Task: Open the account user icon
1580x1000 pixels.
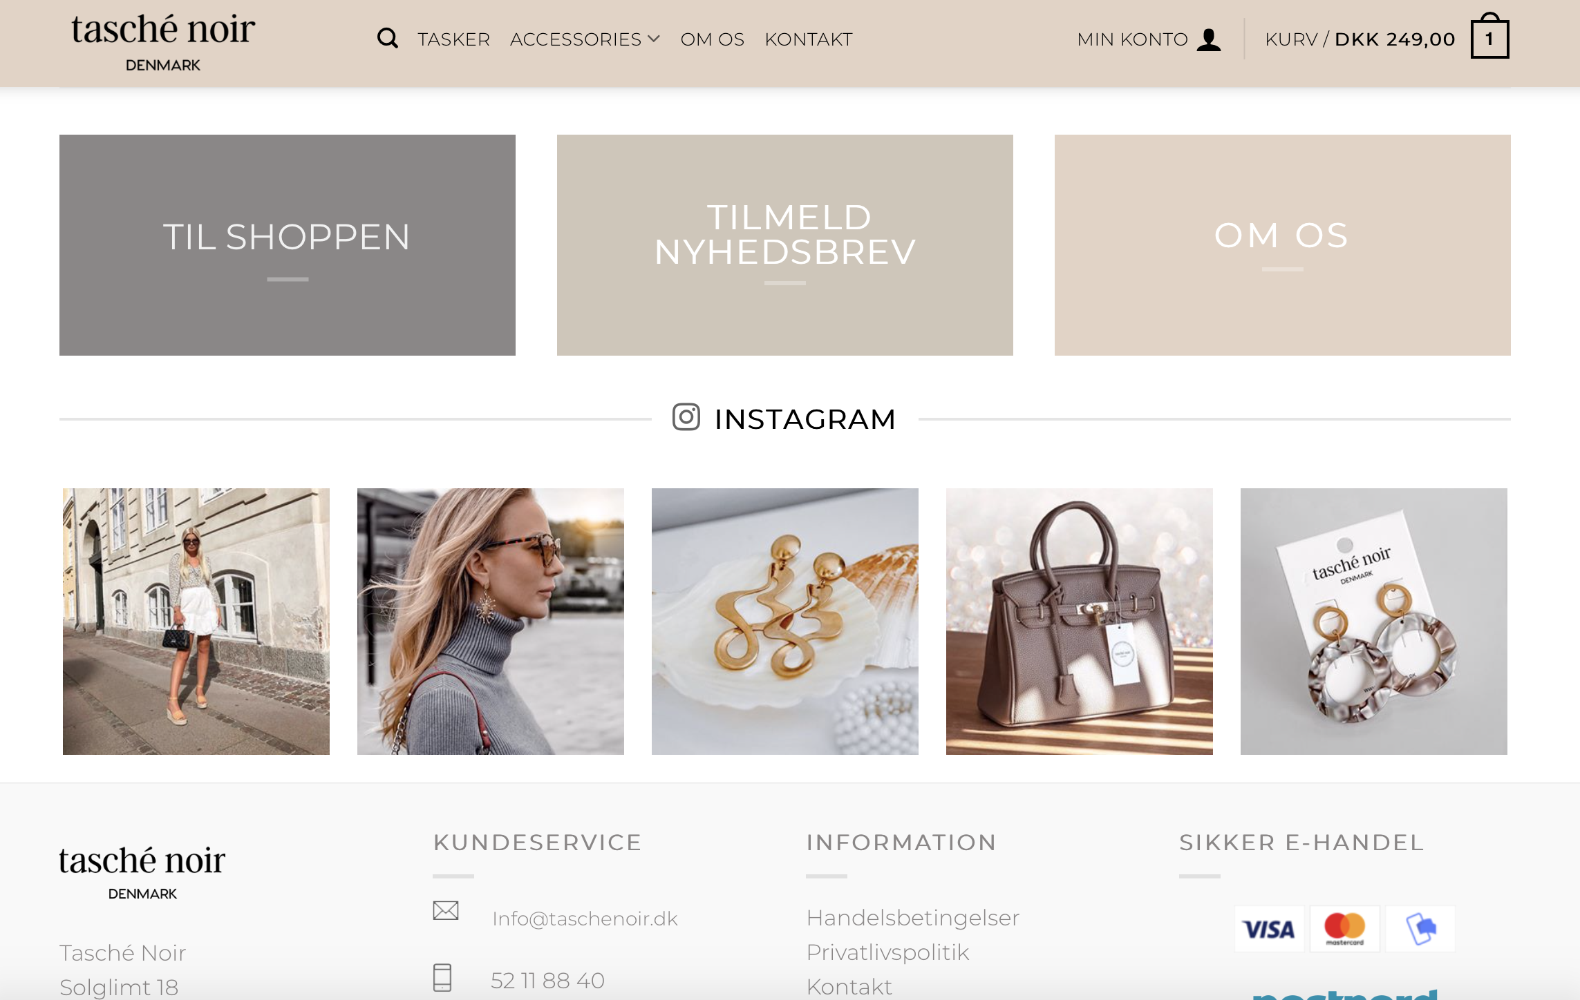Action: tap(1209, 39)
